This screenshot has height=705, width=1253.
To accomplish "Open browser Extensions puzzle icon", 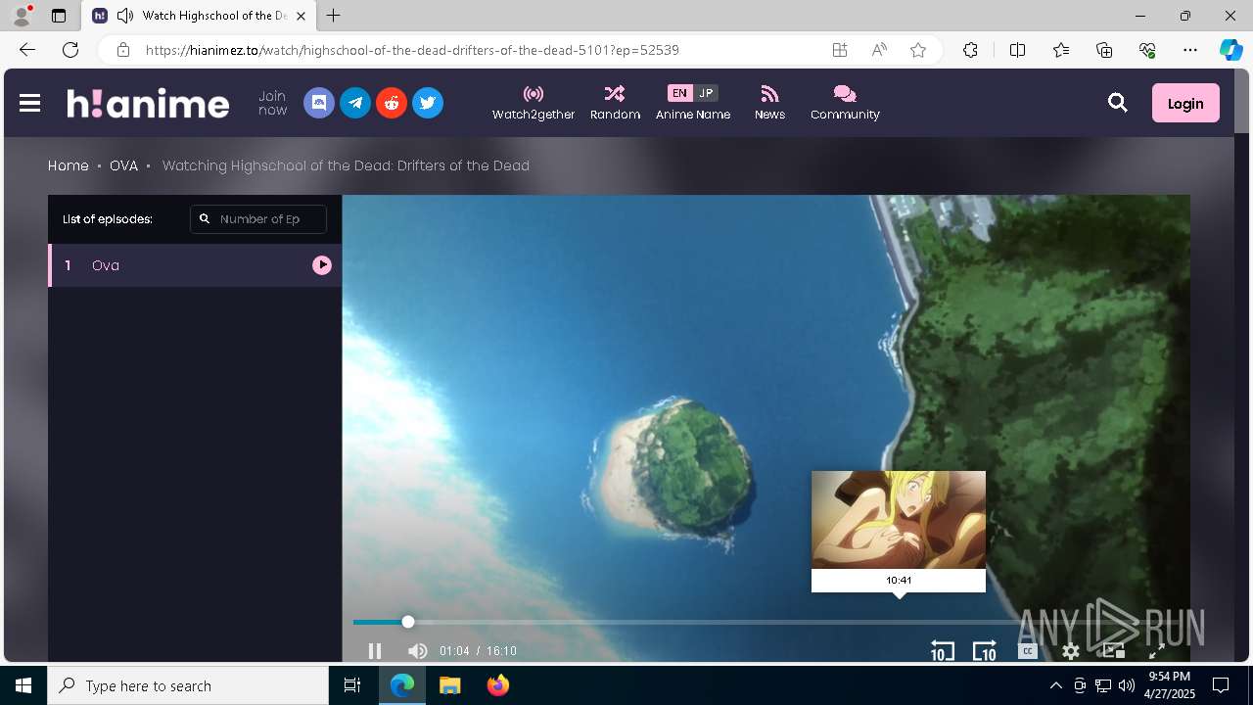I will coord(970,50).
